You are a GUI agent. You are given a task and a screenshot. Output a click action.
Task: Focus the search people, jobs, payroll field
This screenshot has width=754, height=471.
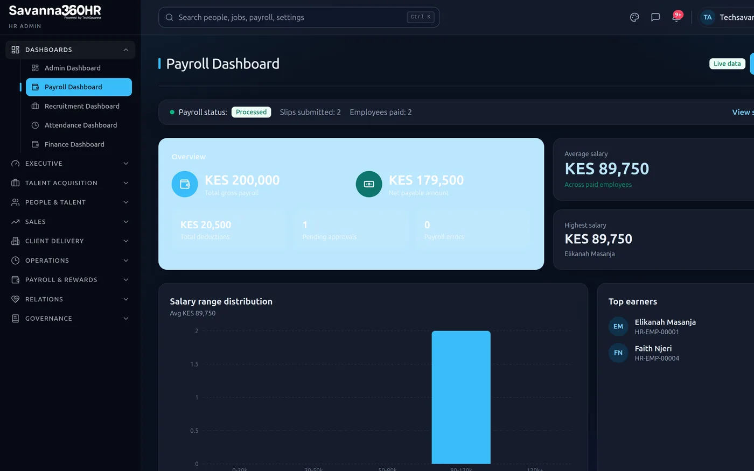coord(299,17)
